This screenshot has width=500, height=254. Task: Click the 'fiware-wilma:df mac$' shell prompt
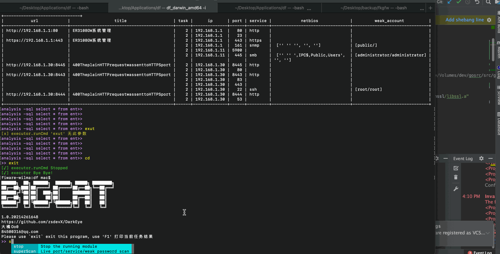point(26,178)
